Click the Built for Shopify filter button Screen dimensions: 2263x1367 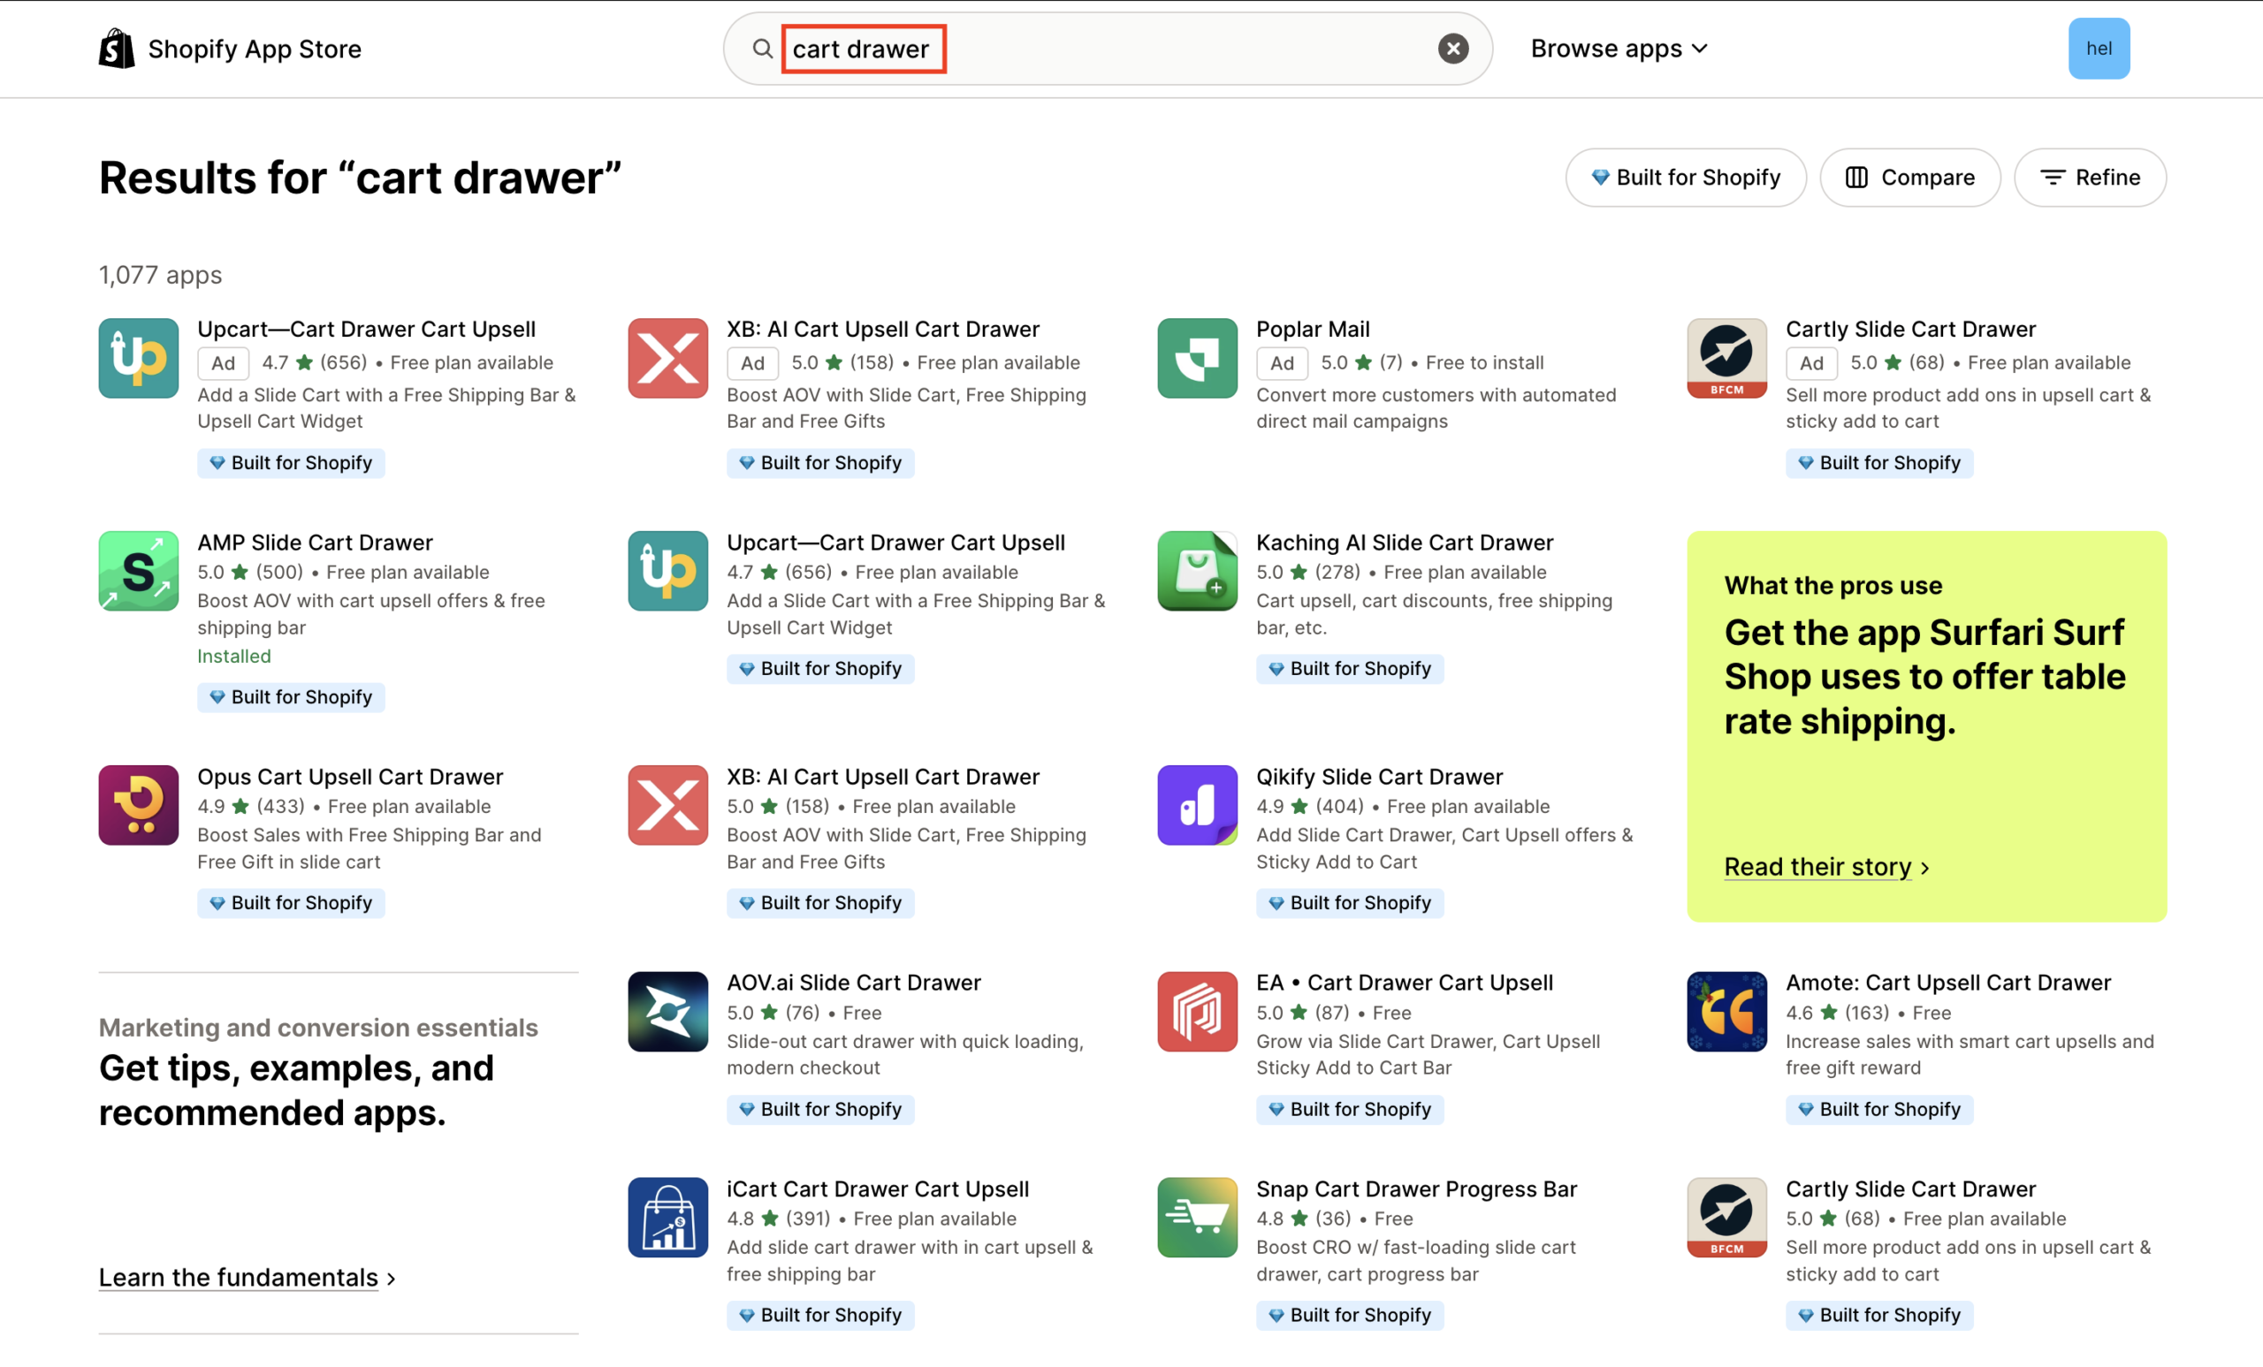pos(1685,178)
